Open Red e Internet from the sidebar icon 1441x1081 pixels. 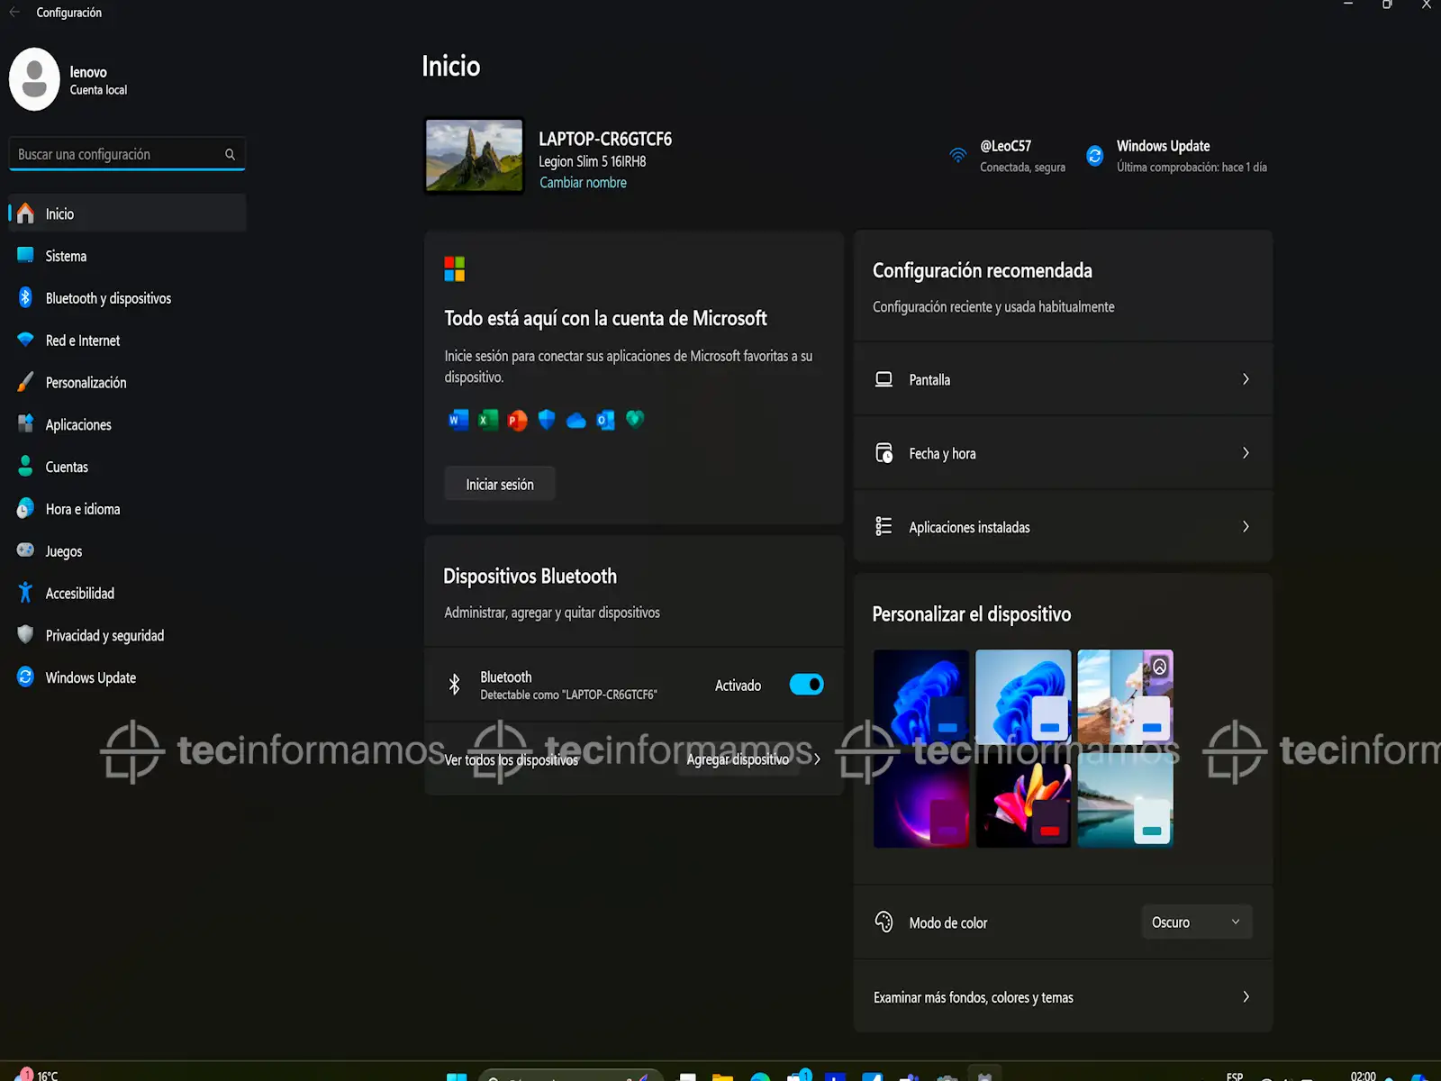(x=25, y=341)
